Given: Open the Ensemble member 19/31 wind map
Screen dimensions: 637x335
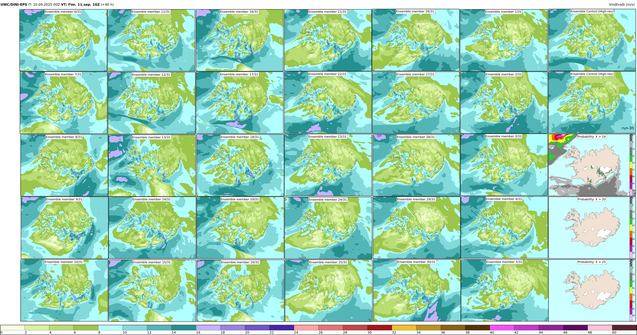Looking at the screenshot, I should tap(240, 228).
